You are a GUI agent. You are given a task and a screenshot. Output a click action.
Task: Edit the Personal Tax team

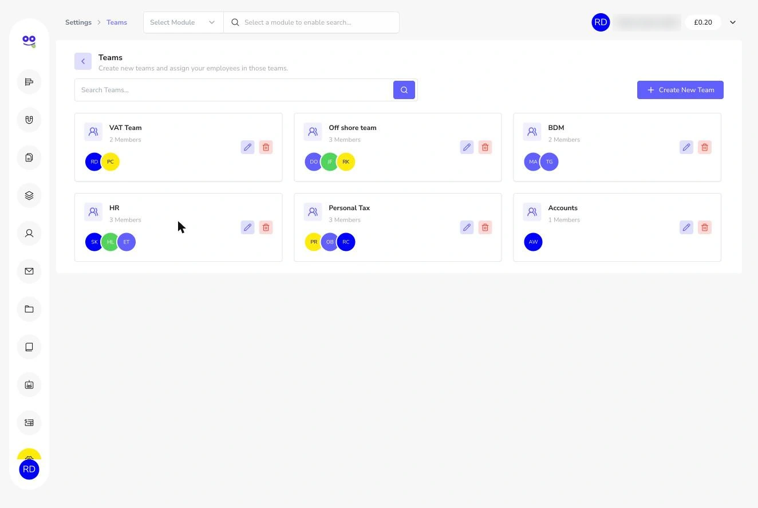[467, 227]
